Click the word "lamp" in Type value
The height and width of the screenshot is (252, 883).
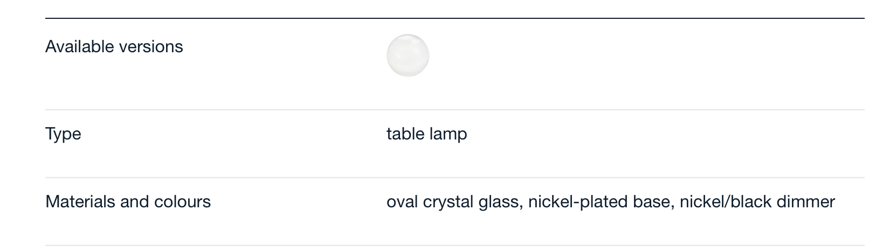click(449, 134)
